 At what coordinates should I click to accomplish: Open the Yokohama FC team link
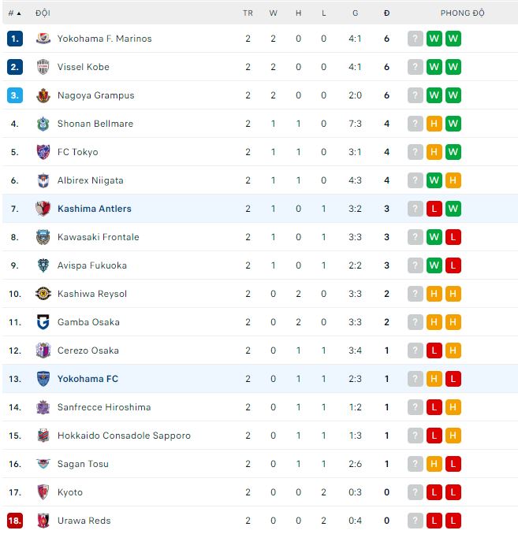coord(88,379)
